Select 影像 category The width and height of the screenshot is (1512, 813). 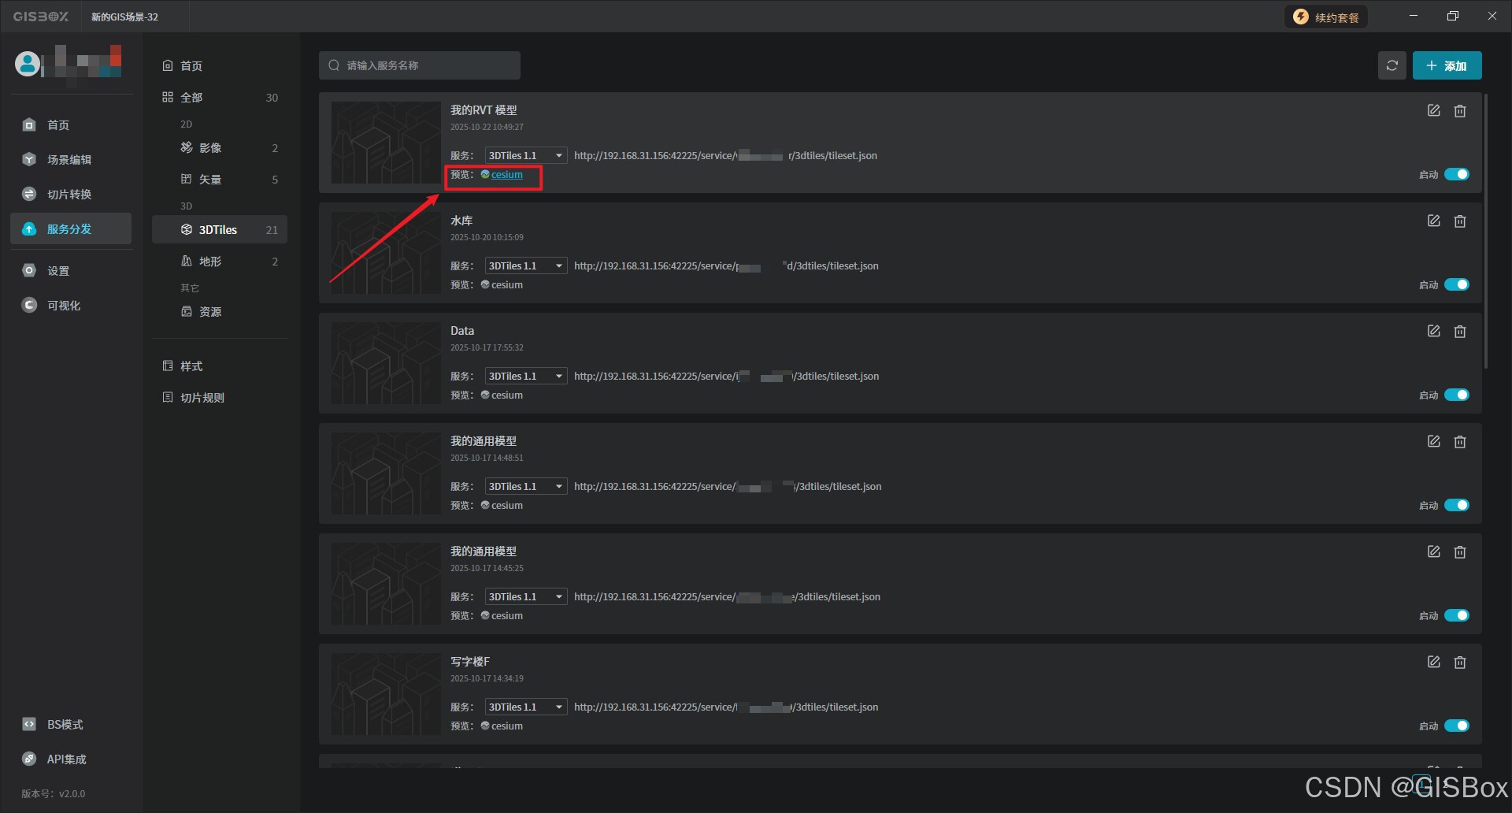tap(220, 148)
